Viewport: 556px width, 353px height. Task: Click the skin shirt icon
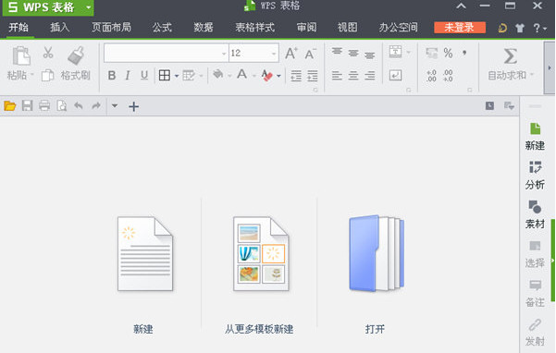[520, 28]
